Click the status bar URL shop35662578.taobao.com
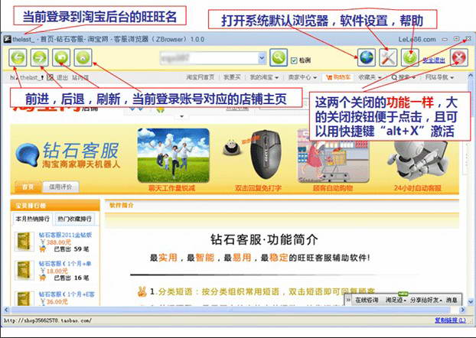This screenshot has height=338, width=476. click(47, 320)
